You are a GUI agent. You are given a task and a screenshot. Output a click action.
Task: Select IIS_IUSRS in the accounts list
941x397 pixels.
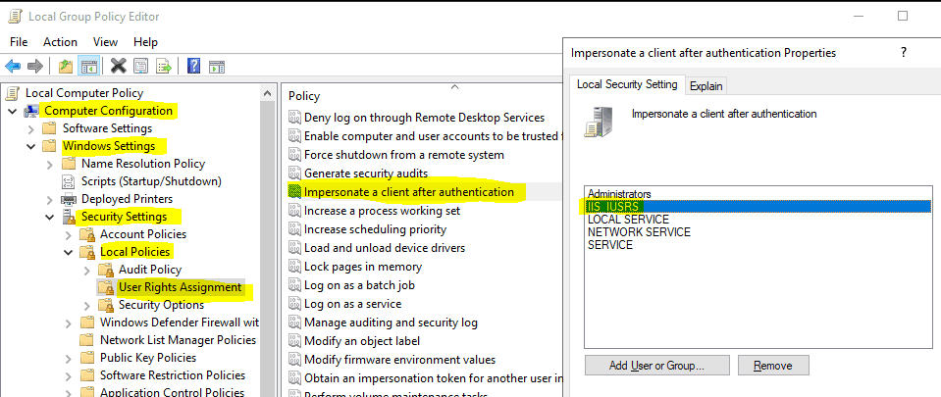(x=758, y=206)
